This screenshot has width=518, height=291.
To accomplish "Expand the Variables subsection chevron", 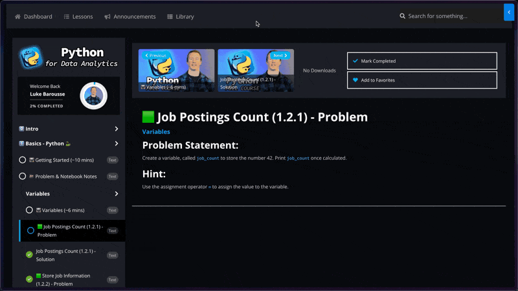I will (x=117, y=193).
